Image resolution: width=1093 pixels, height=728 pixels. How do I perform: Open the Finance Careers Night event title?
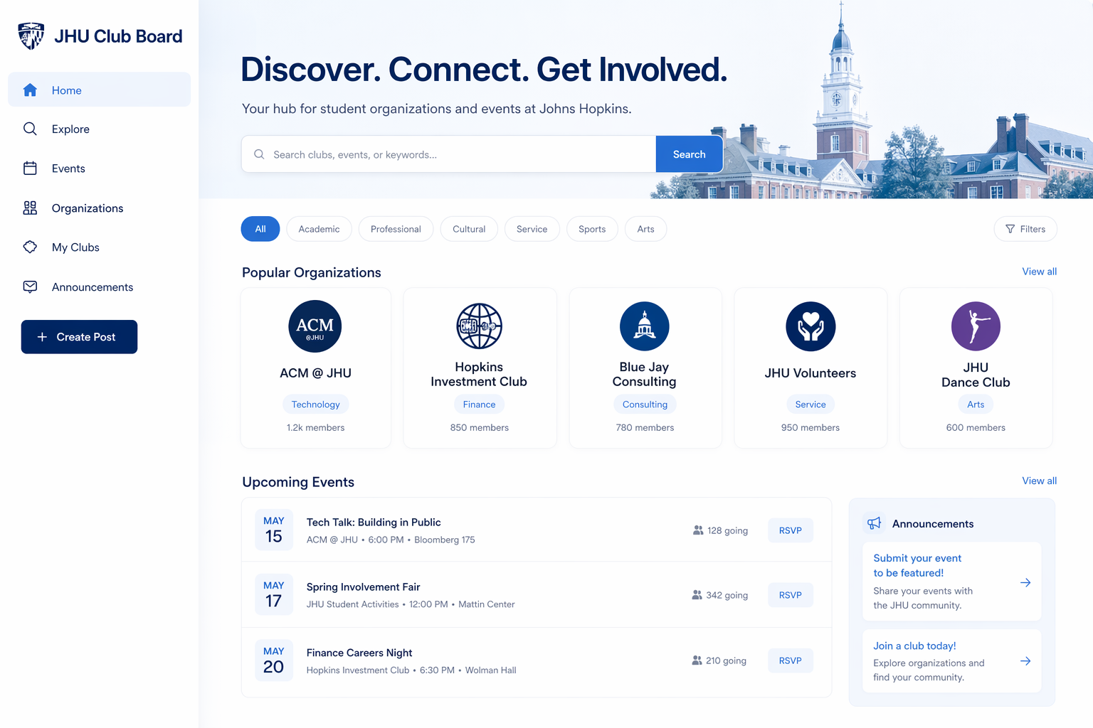(359, 653)
